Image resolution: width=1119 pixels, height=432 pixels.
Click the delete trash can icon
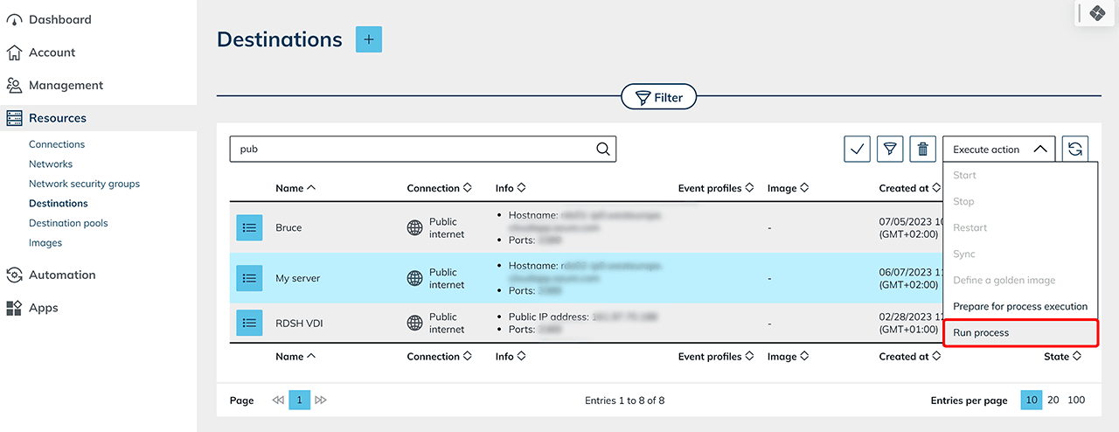pyautogui.click(x=922, y=150)
